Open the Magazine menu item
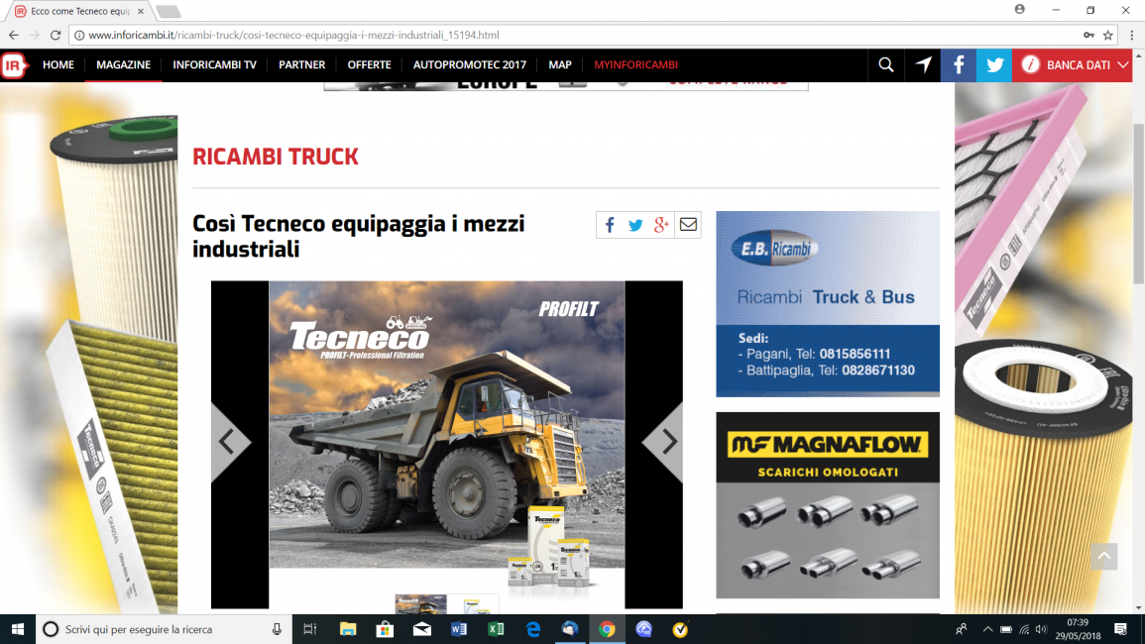The height and width of the screenshot is (644, 1145). [123, 65]
